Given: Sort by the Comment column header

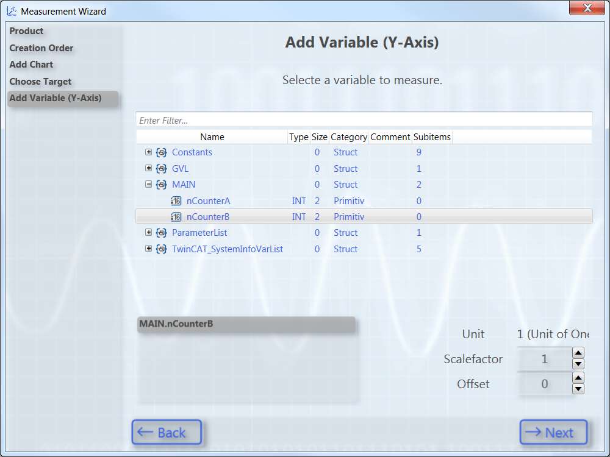Looking at the screenshot, I should 390,136.
